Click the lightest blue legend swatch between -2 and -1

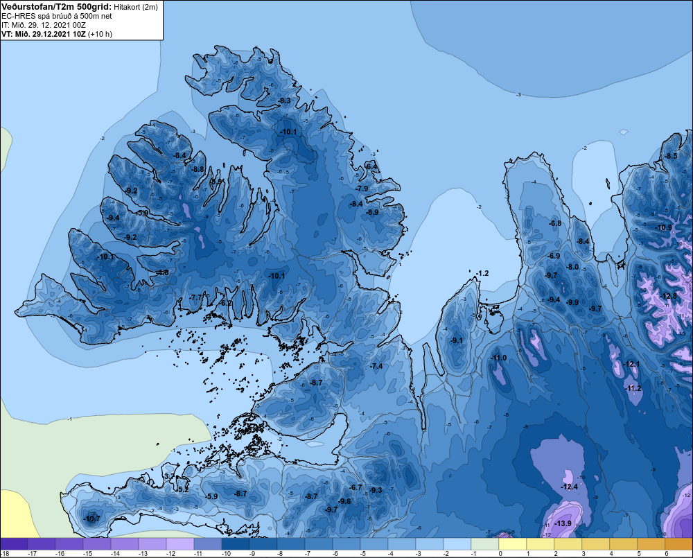(x=457, y=544)
